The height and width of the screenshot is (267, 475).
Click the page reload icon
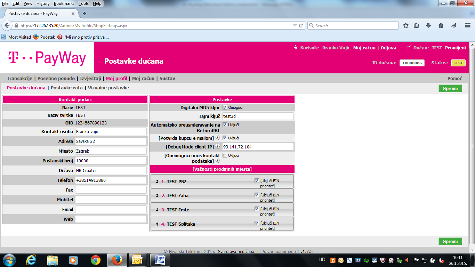[x=301, y=25]
